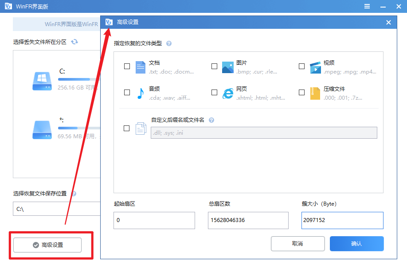
Task: Click the 高级设置 button in main window
Action: point(47,245)
